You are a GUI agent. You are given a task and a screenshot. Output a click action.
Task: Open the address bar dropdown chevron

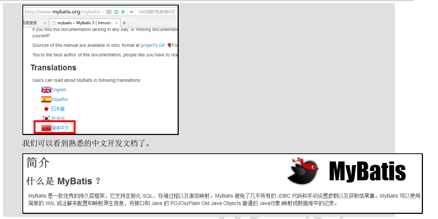(x=131, y=12)
